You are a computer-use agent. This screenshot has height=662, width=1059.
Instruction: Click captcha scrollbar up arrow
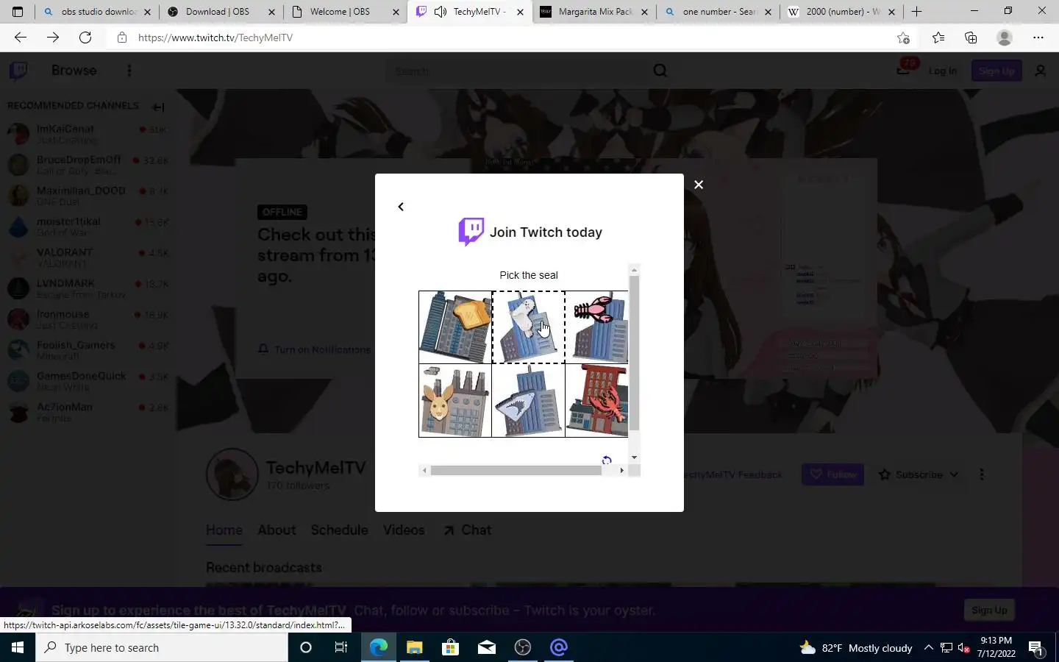click(634, 270)
